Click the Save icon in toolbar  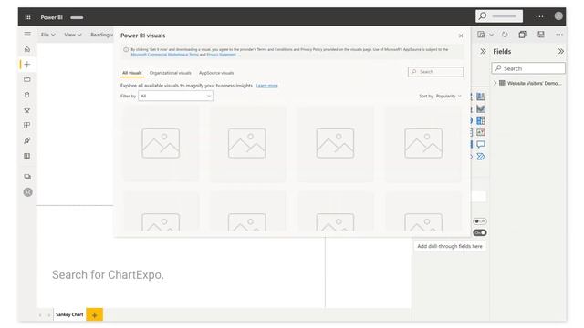(x=541, y=35)
